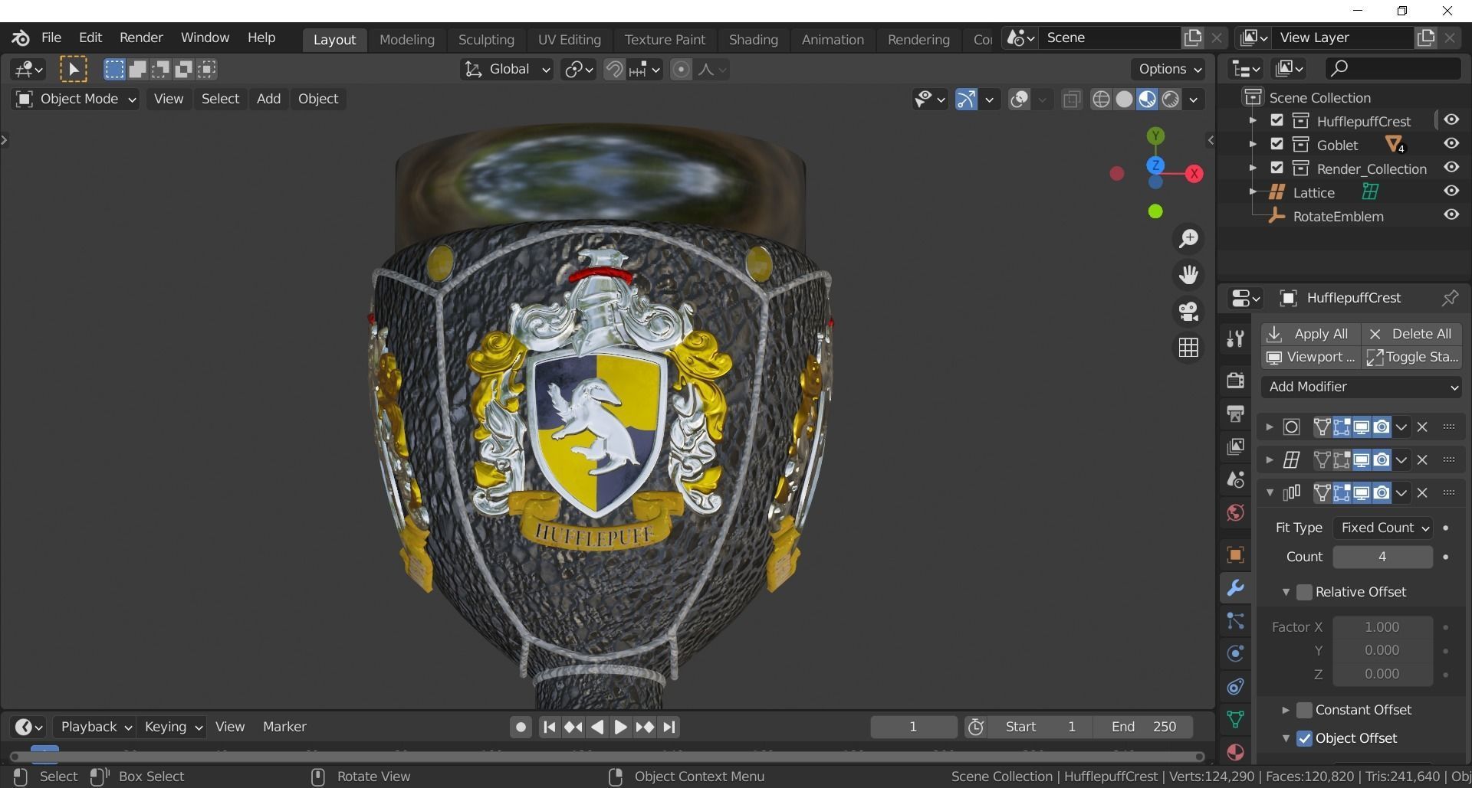Select rendered viewport shading
The width and height of the screenshot is (1472, 788).
pyautogui.click(x=1170, y=100)
